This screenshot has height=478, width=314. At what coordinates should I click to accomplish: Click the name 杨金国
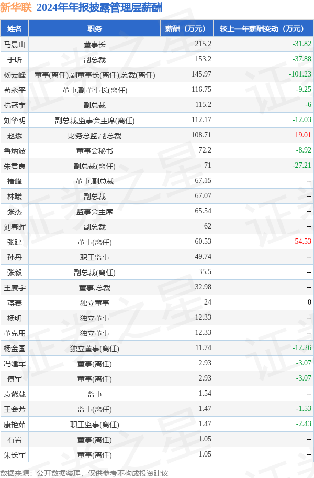[15, 349]
